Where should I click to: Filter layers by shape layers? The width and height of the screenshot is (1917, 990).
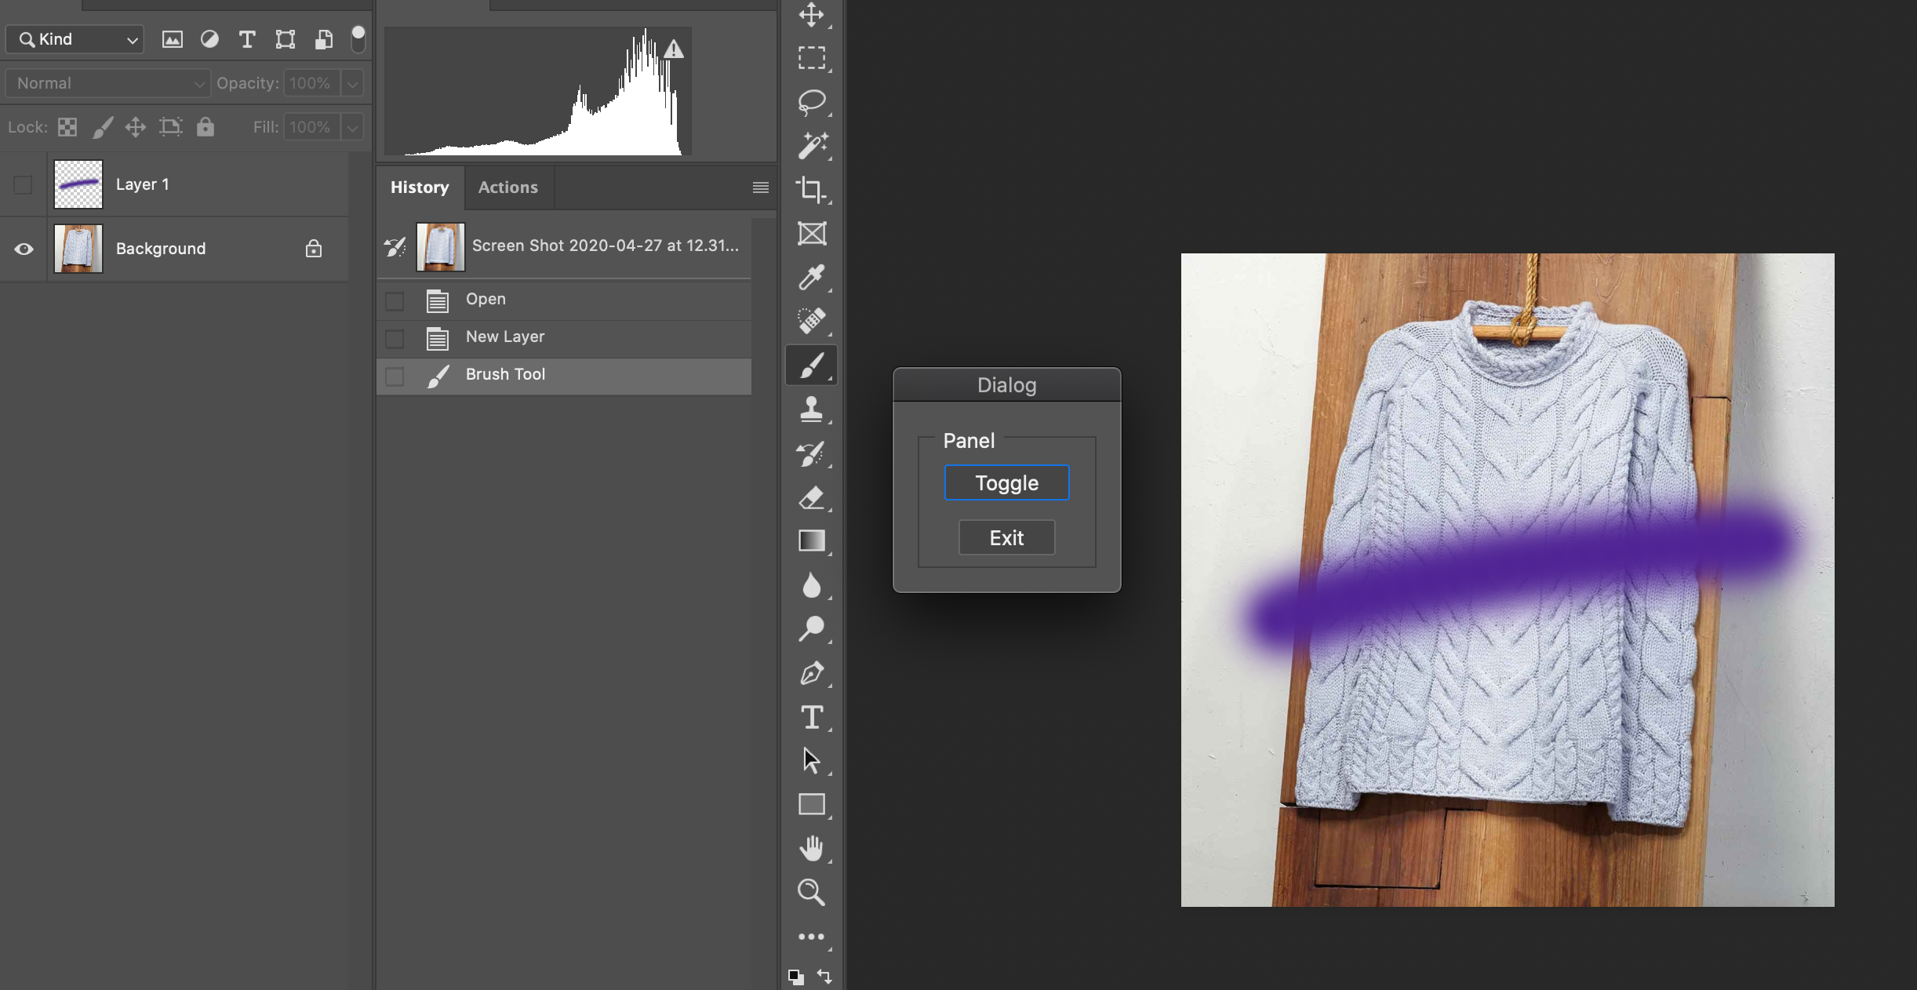(x=286, y=39)
